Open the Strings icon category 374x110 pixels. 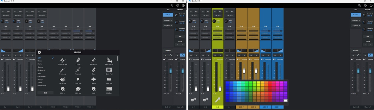point(40,79)
